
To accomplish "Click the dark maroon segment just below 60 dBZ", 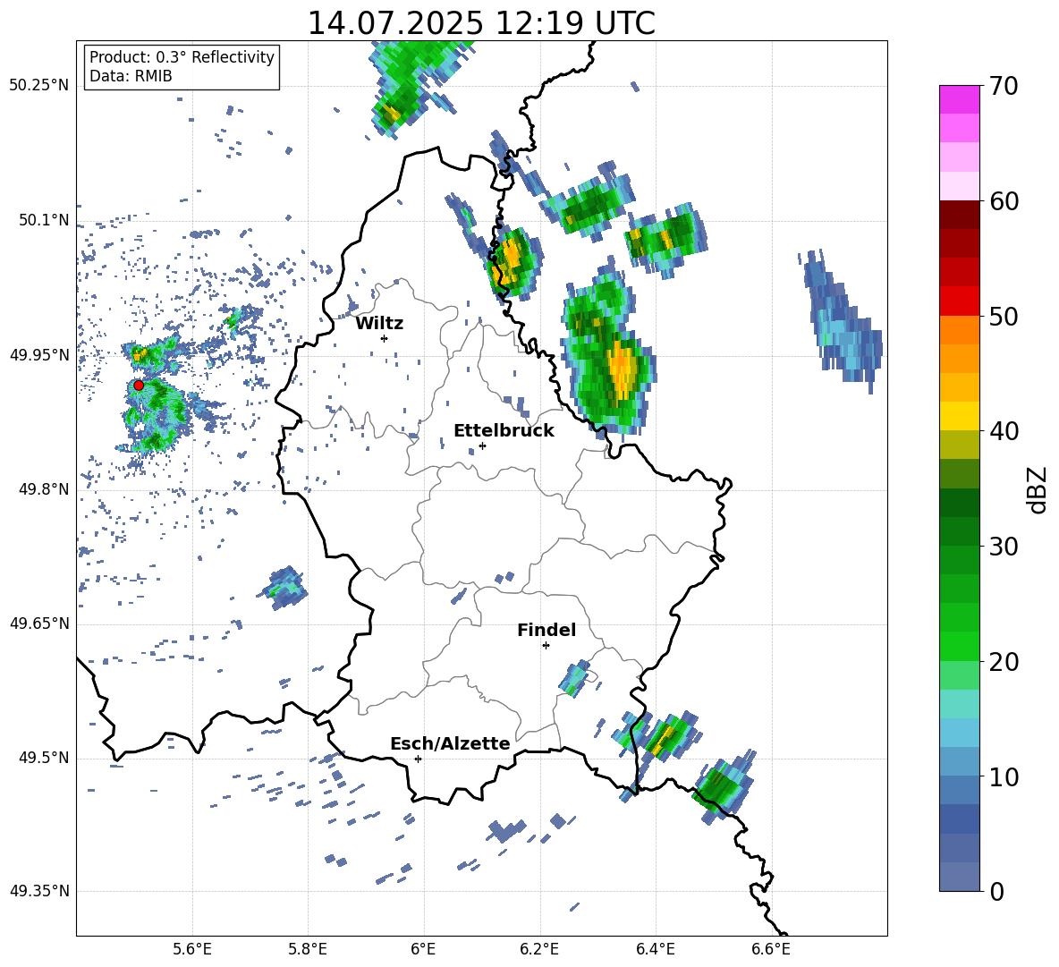I will (x=959, y=215).
